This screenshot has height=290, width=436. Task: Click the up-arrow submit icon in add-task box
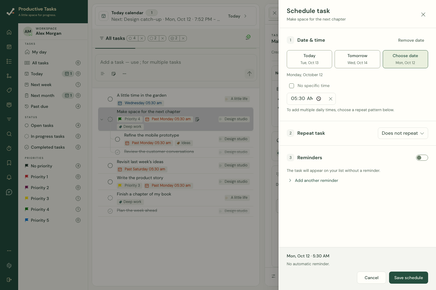pos(249,74)
